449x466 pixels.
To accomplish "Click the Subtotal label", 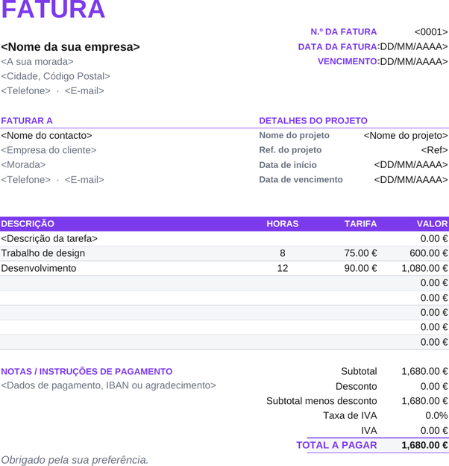I will tap(359, 371).
